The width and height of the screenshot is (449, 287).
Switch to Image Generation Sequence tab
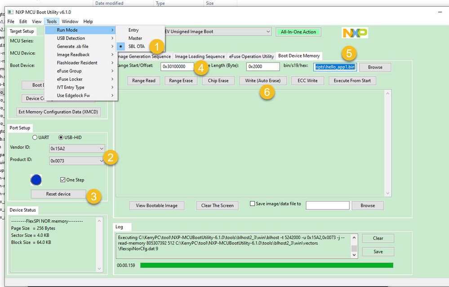(144, 57)
